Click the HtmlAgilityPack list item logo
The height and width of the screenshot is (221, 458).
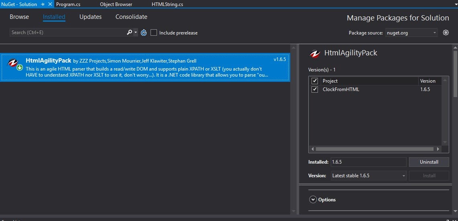(12, 63)
